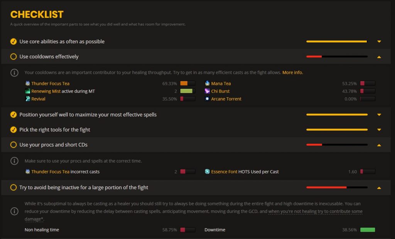Collapse the 'Use cooldowns effectively' section arrow

pos(379,57)
